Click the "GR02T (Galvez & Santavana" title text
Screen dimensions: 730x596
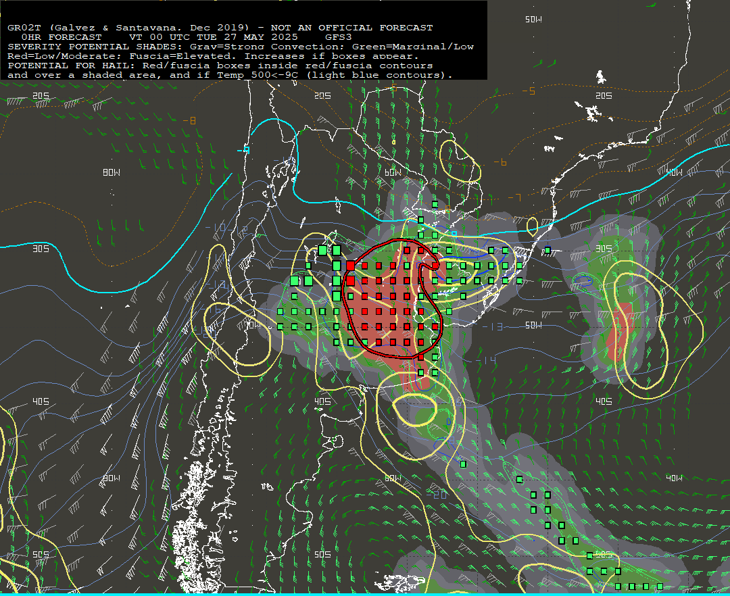coord(94,28)
